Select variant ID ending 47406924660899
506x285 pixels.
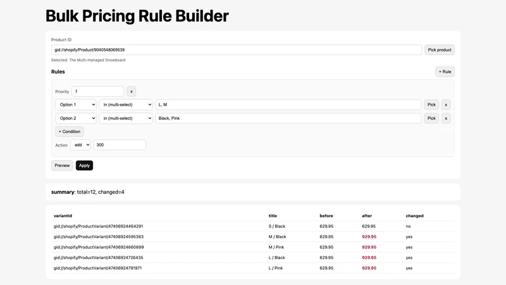tap(99, 247)
